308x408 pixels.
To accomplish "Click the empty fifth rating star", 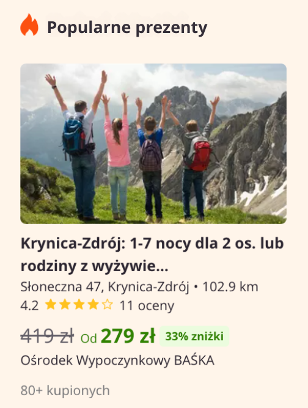I will tap(108, 304).
